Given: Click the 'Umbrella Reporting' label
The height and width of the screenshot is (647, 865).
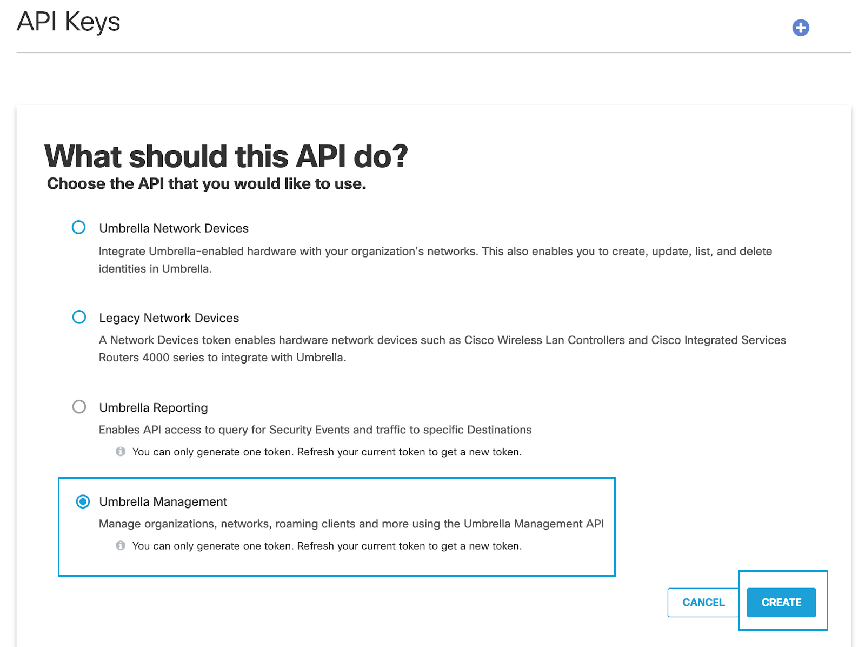Looking at the screenshot, I should tap(154, 408).
